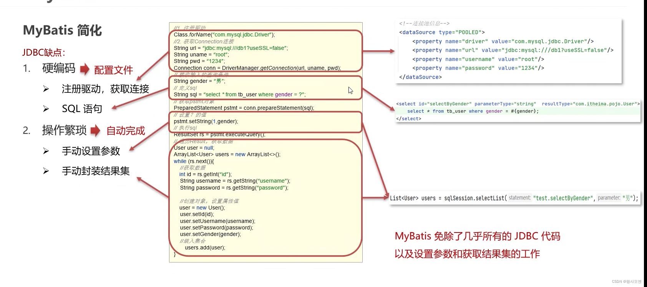Click the '<!--连接池信息-->' XML comment
Screen dimensions: 647x287
[x=424, y=23]
